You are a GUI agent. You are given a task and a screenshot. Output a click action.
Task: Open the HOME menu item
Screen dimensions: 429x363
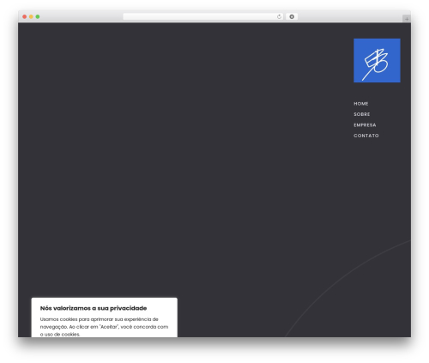pyautogui.click(x=361, y=104)
